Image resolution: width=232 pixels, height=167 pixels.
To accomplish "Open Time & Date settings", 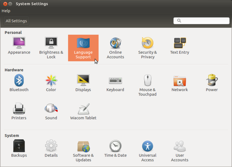I will click(115, 149).
